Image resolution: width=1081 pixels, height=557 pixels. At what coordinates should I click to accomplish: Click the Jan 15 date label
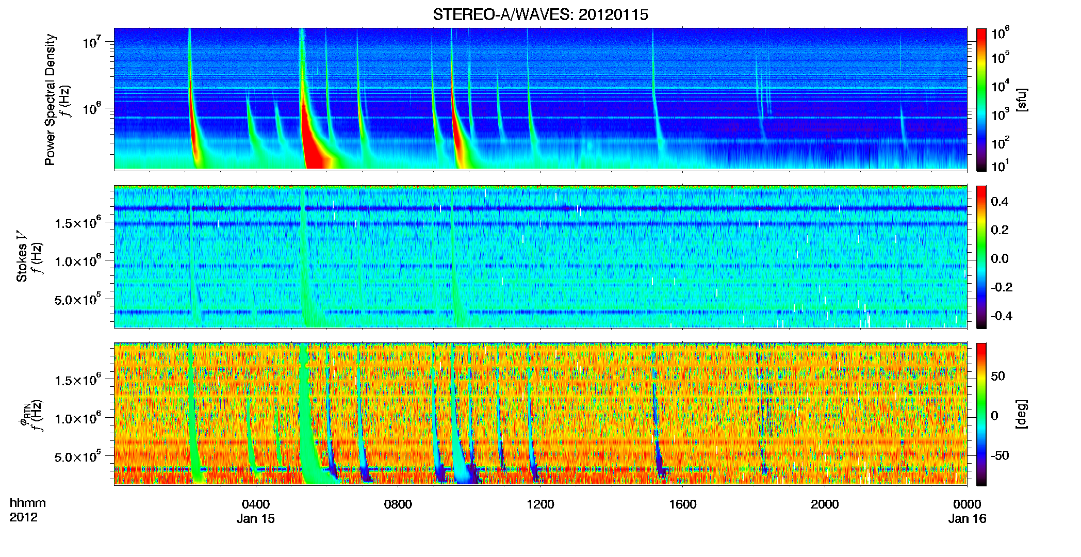256,519
